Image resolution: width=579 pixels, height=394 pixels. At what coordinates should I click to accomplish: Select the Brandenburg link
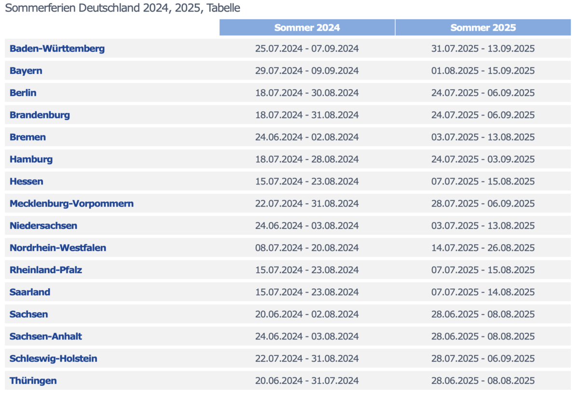40,115
